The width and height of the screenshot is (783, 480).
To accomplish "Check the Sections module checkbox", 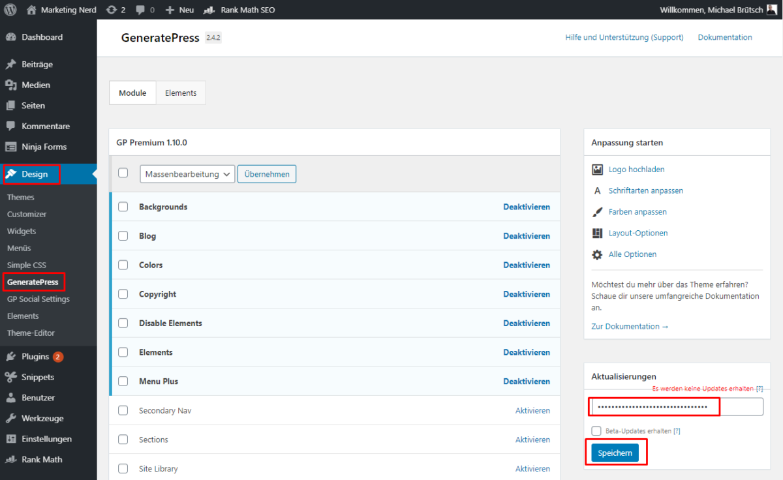I will pos(123,440).
